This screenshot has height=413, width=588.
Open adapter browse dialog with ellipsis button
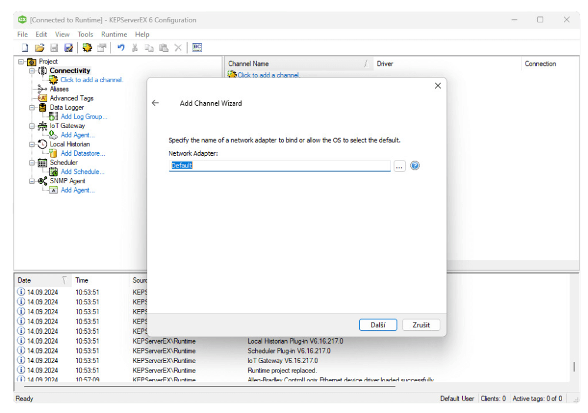click(x=399, y=166)
